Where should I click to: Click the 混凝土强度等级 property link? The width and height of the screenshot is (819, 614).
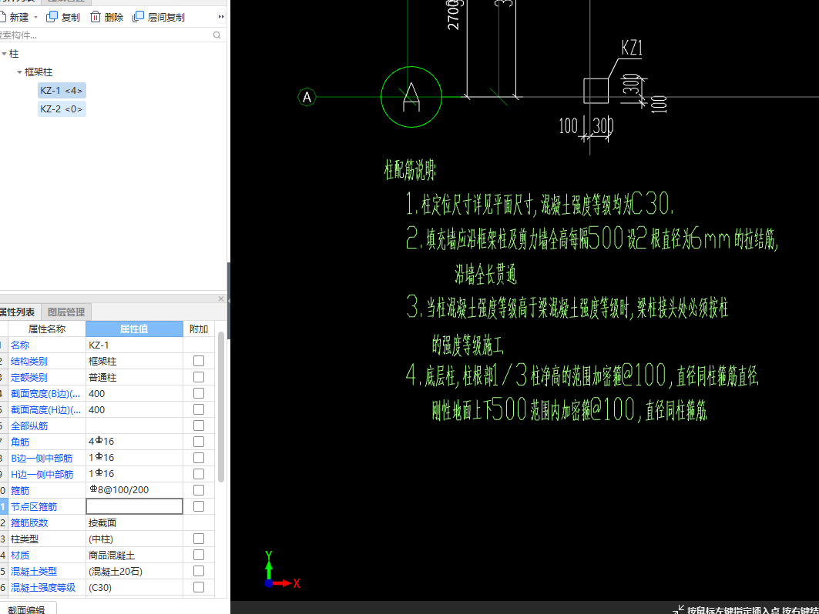click(43, 587)
